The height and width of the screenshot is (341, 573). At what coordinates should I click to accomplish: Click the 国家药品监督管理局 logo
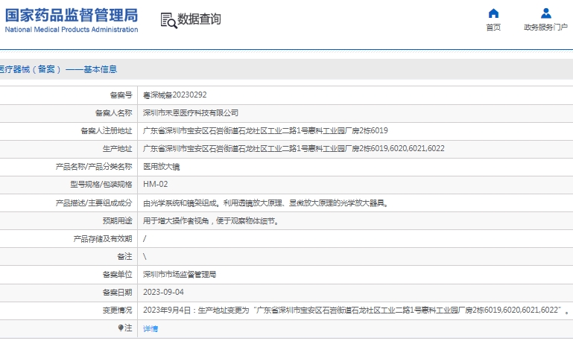72,20
